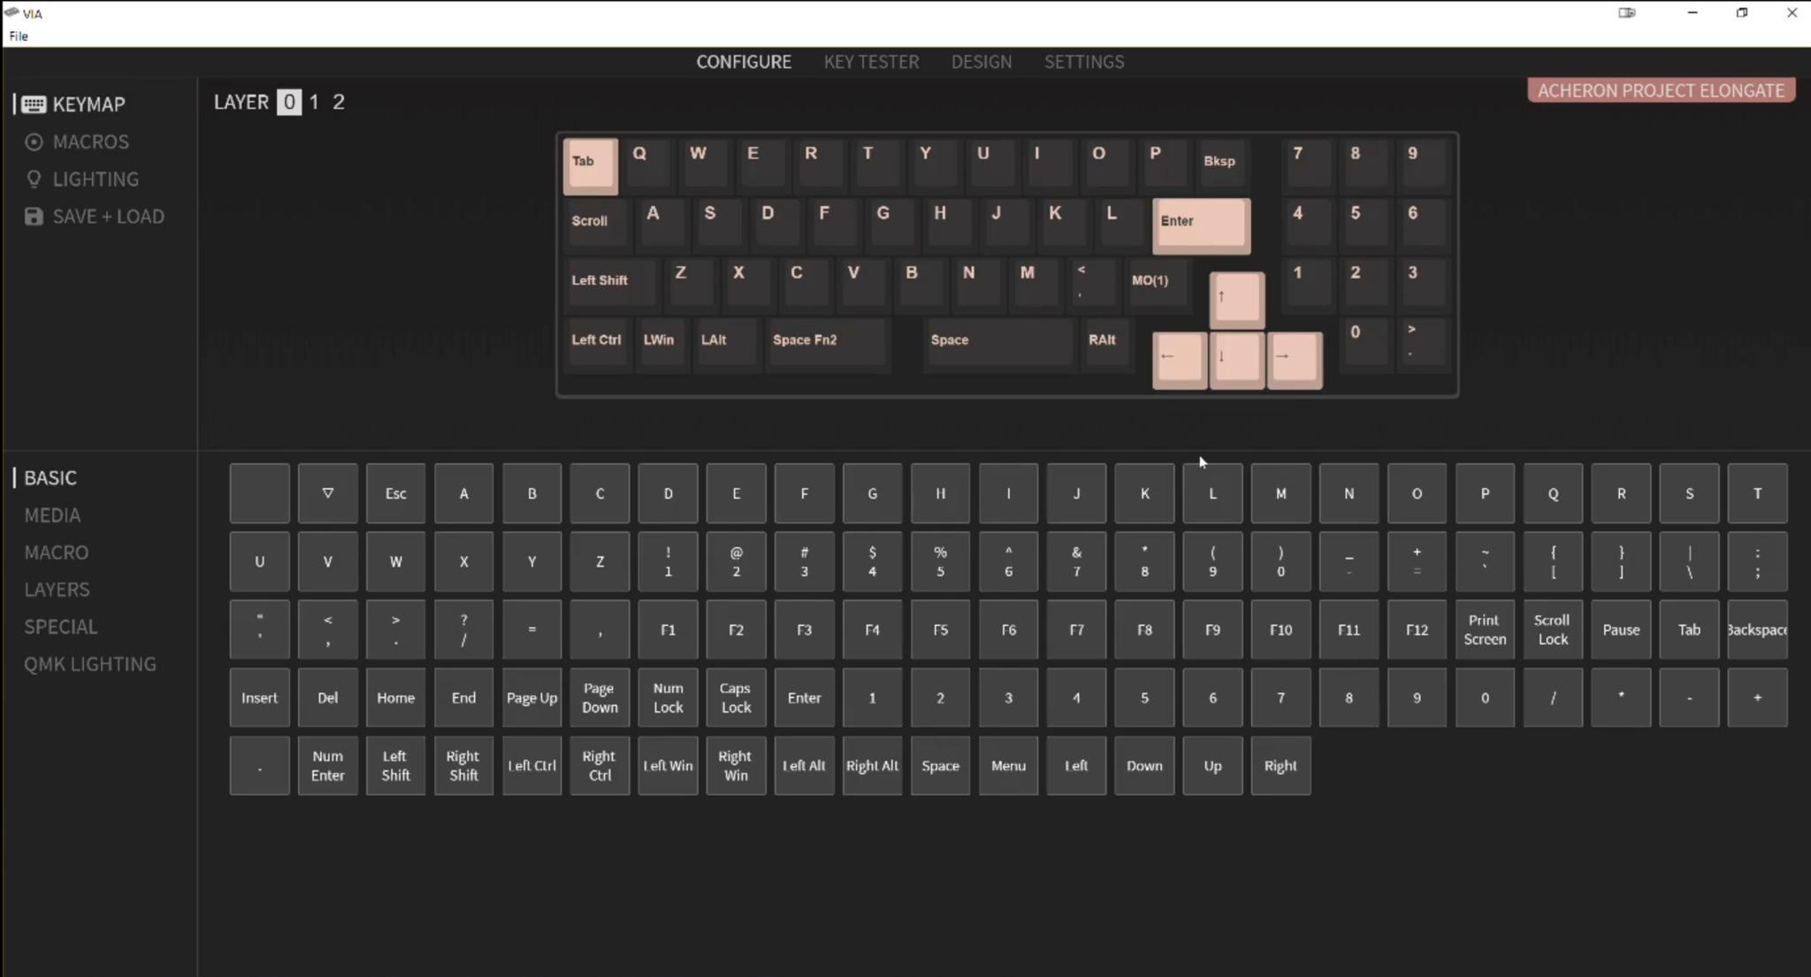Select layer 0

click(x=288, y=103)
